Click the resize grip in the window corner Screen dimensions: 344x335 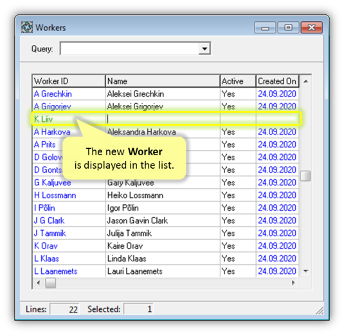pyautogui.click(x=320, y=311)
